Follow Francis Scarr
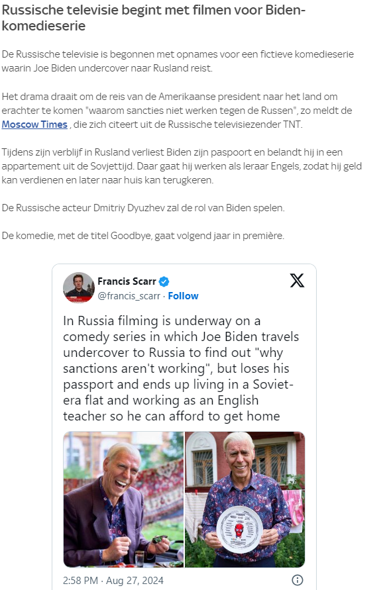381x590 pixels. point(183,296)
